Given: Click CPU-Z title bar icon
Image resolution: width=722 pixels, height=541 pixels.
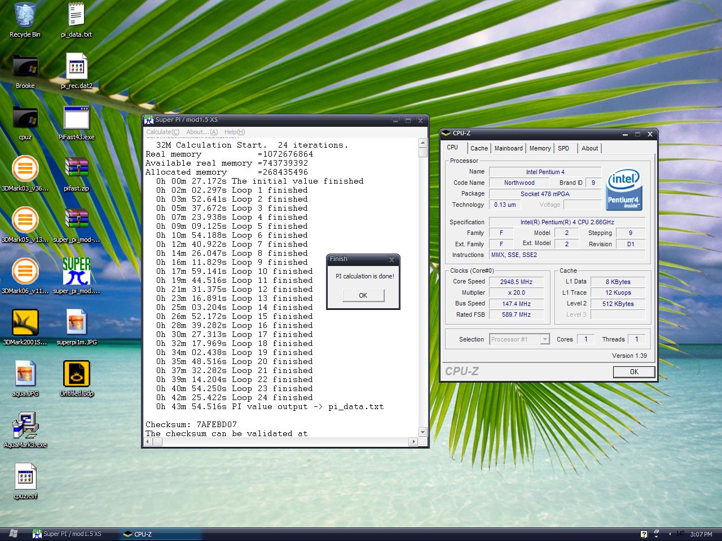Looking at the screenshot, I should (446, 134).
